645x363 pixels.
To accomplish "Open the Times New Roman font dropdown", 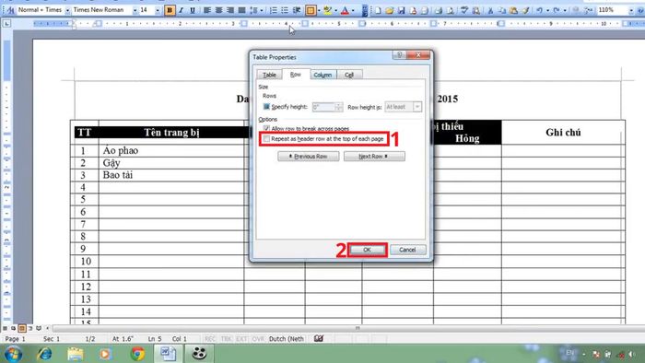I will click(135, 10).
